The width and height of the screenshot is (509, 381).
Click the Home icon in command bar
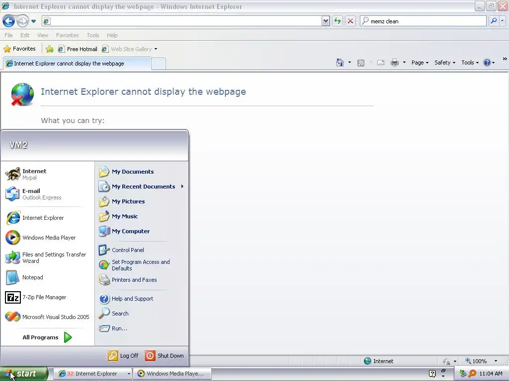(340, 63)
